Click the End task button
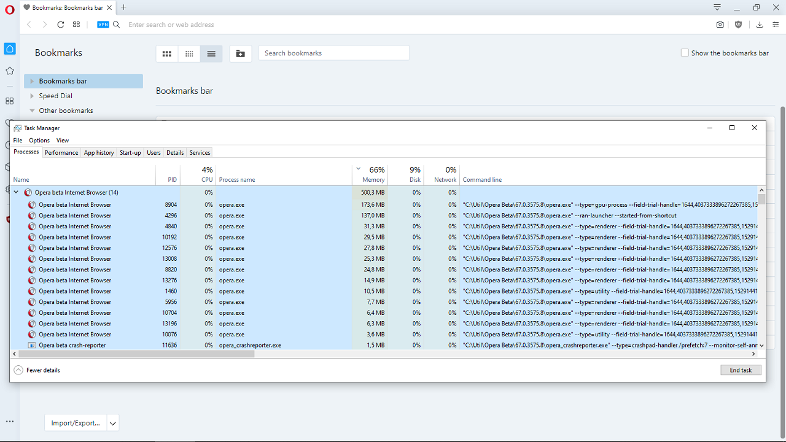The image size is (786, 442). coord(741,370)
